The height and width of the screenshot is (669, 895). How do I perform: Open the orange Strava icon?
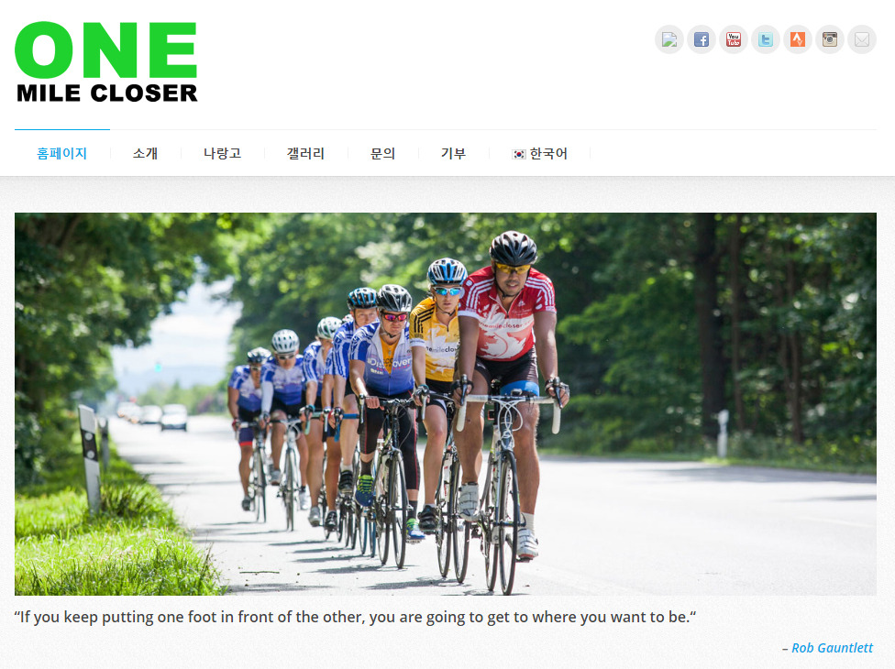[798, 39]
